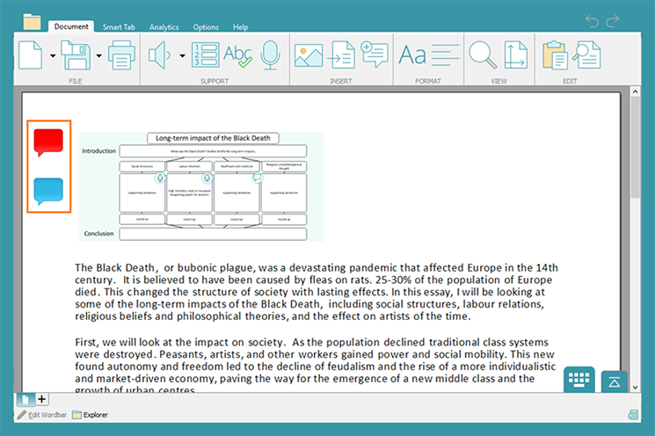Select the current page tab icon
The width and height of the screenshot is (655, 436).
pyautogui.click(x=25, y=400)
